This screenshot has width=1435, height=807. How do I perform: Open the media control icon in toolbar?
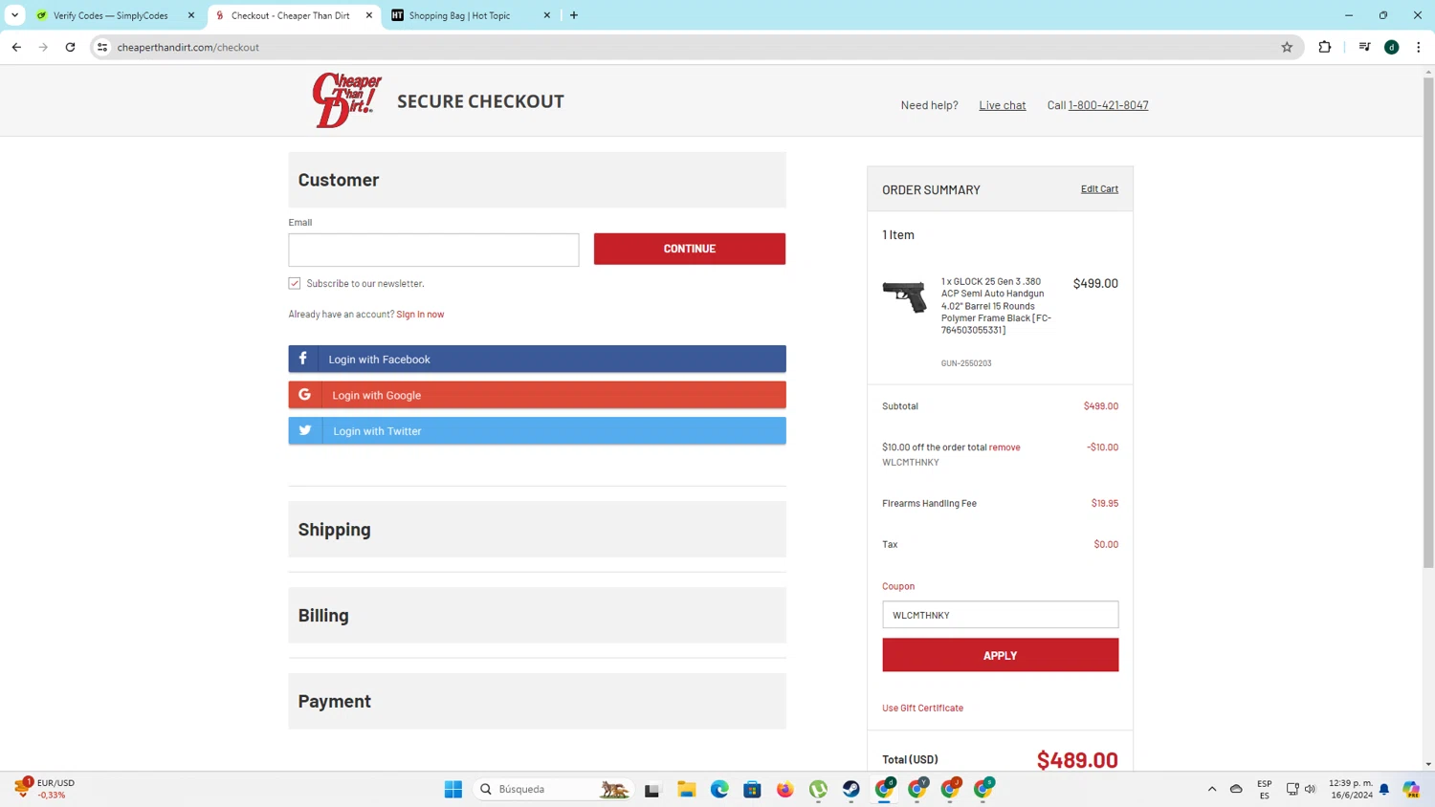pos(1365,47)
